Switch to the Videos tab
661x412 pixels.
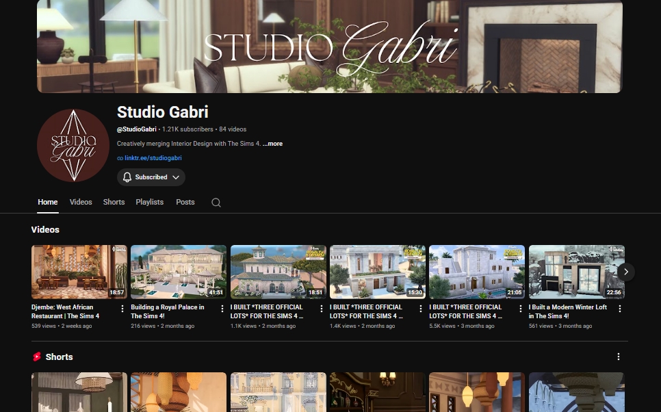pyautogui.click(x=81, y=202)
